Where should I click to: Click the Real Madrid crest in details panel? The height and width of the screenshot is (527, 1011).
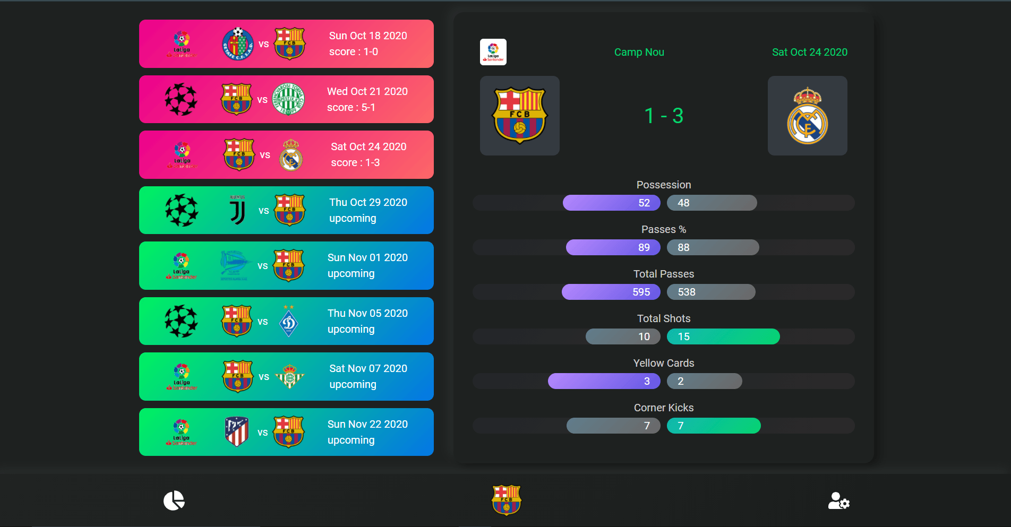pos(807,116)
